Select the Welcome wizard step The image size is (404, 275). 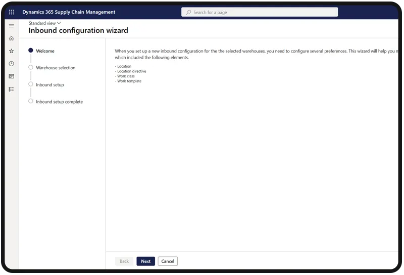(45, 51)
